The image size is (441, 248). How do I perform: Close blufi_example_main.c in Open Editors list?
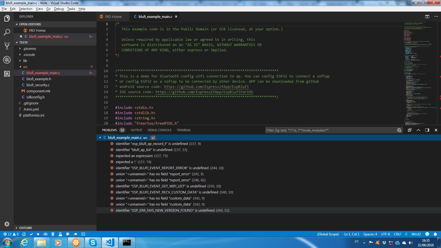tap(21, 36)
